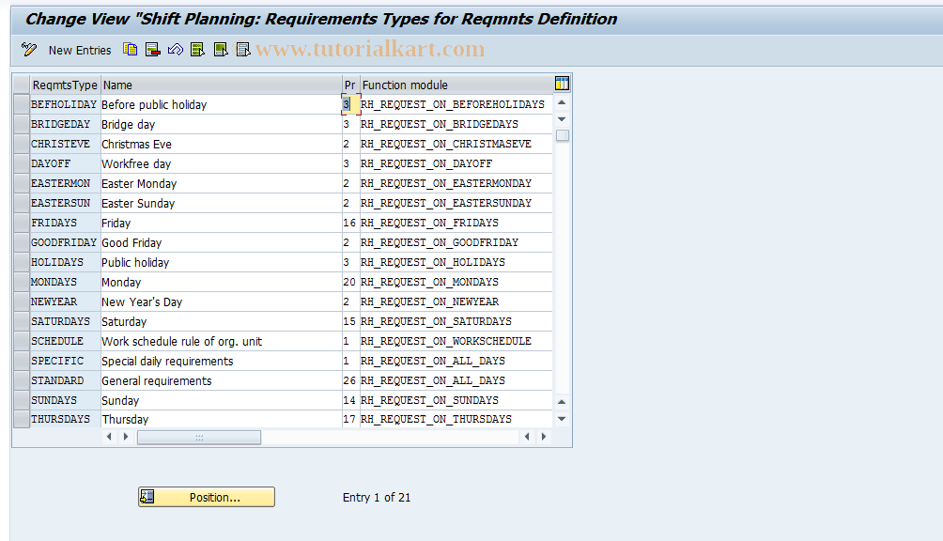Click the function module RH_REQUEST_ON_SATURDAYS
Image resolution: width=943 pixels, height=541 pixels.
pos(456,321)
